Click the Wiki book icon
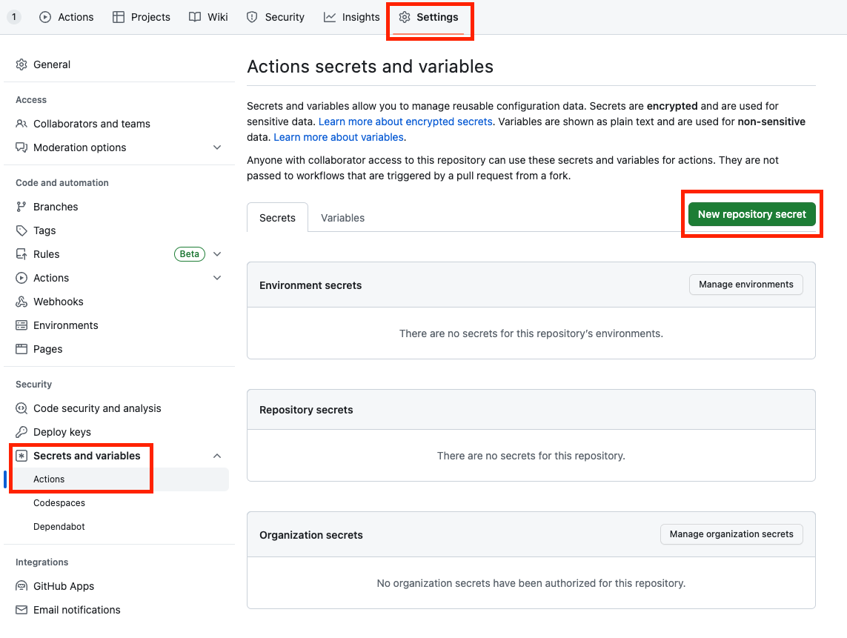 [194, 17]
